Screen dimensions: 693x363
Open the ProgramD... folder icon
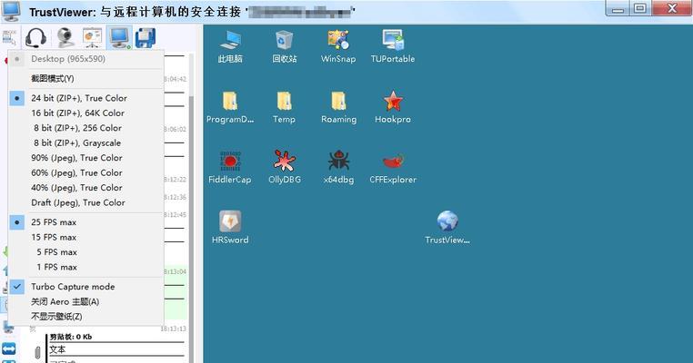pyautogui.click(x=230, y=107)
